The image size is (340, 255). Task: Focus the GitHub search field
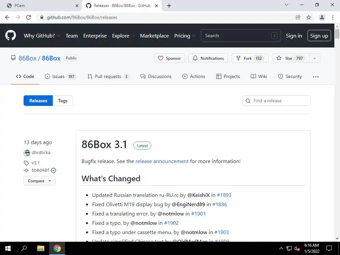[x=241, y=36]
